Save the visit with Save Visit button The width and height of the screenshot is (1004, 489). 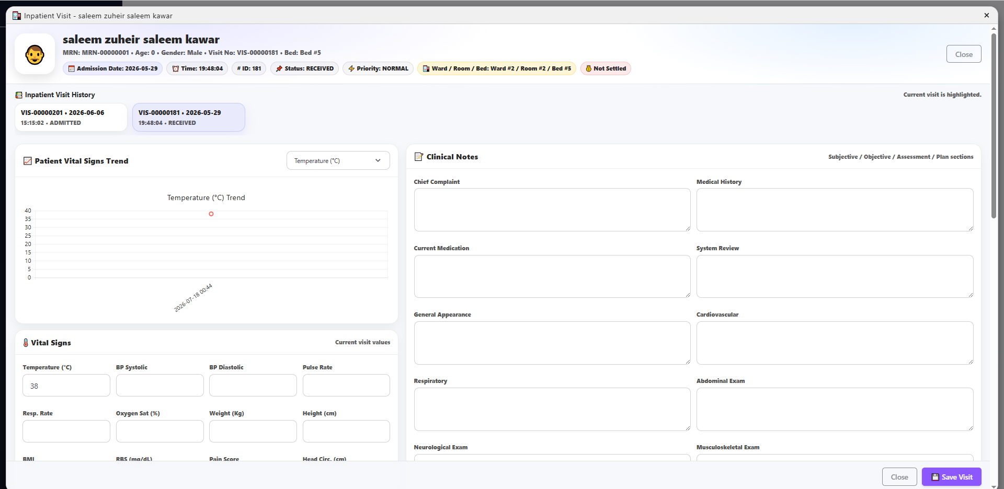click(x=952, y=477)
